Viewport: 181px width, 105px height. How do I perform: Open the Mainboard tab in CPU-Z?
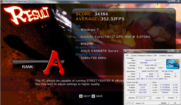point(142,56)
